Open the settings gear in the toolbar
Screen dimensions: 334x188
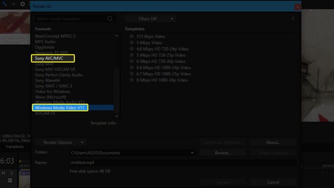coord(23,4)
